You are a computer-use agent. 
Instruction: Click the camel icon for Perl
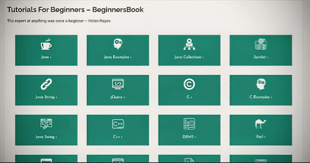pyautogui.click(x=261, y=124)
